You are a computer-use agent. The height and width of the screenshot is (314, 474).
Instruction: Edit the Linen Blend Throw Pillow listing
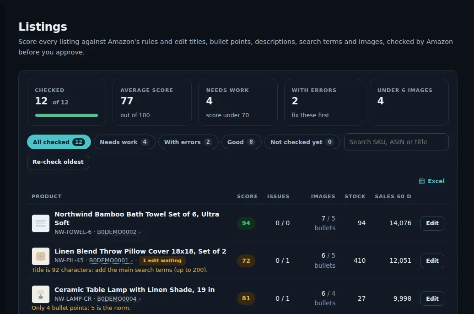[x=432, y=261]
